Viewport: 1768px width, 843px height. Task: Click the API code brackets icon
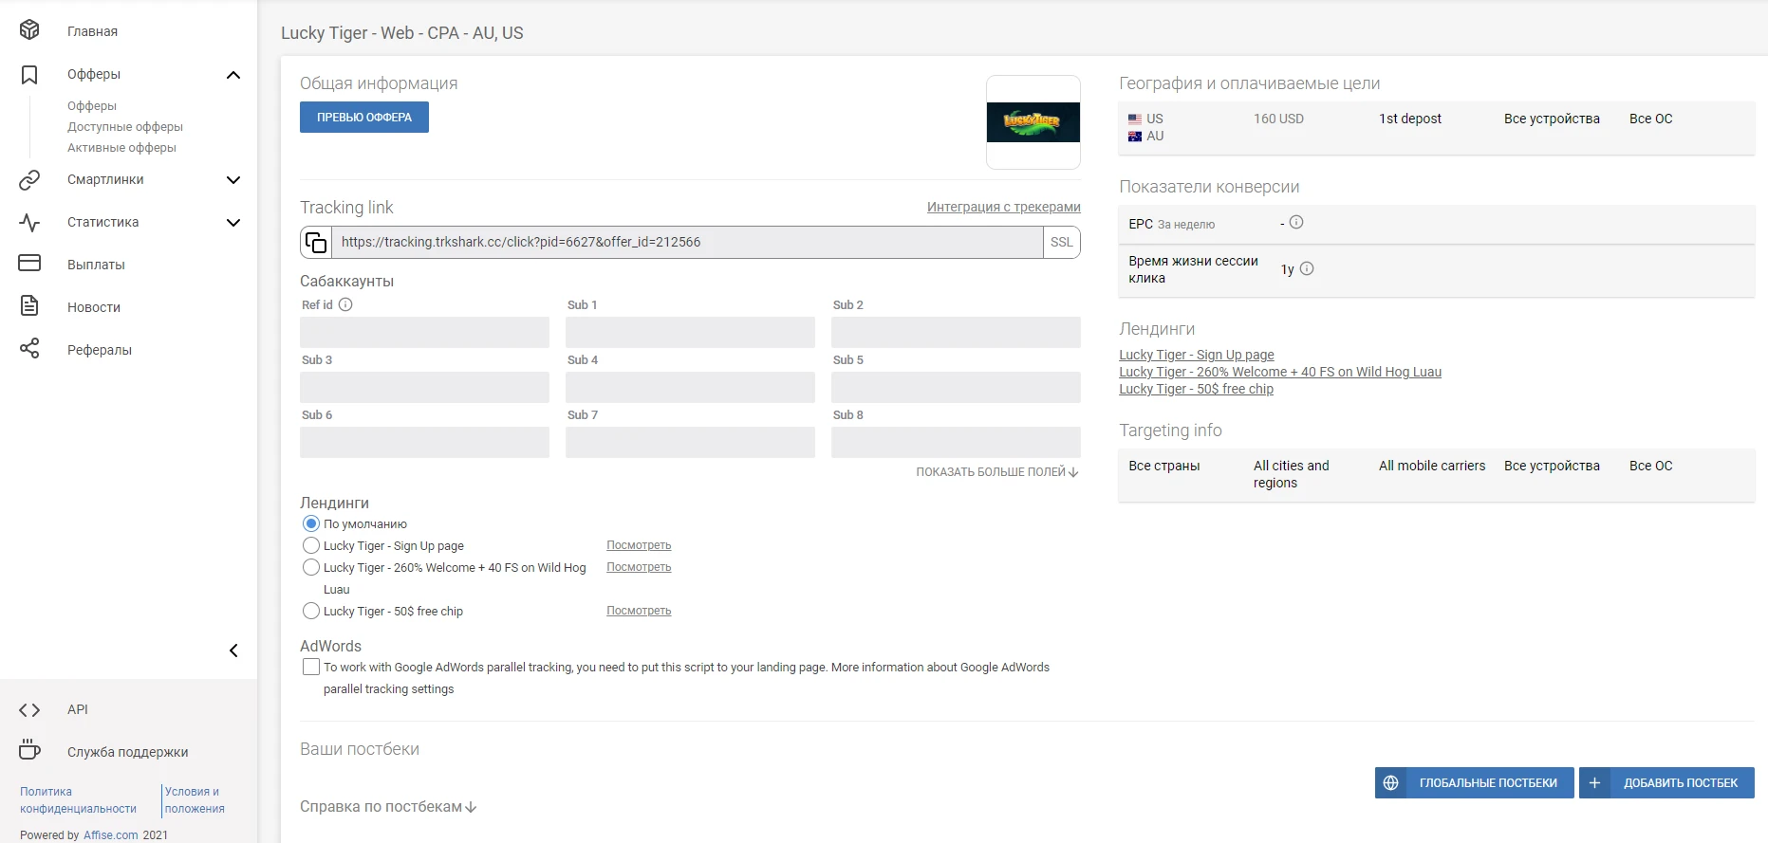[29, 709]
